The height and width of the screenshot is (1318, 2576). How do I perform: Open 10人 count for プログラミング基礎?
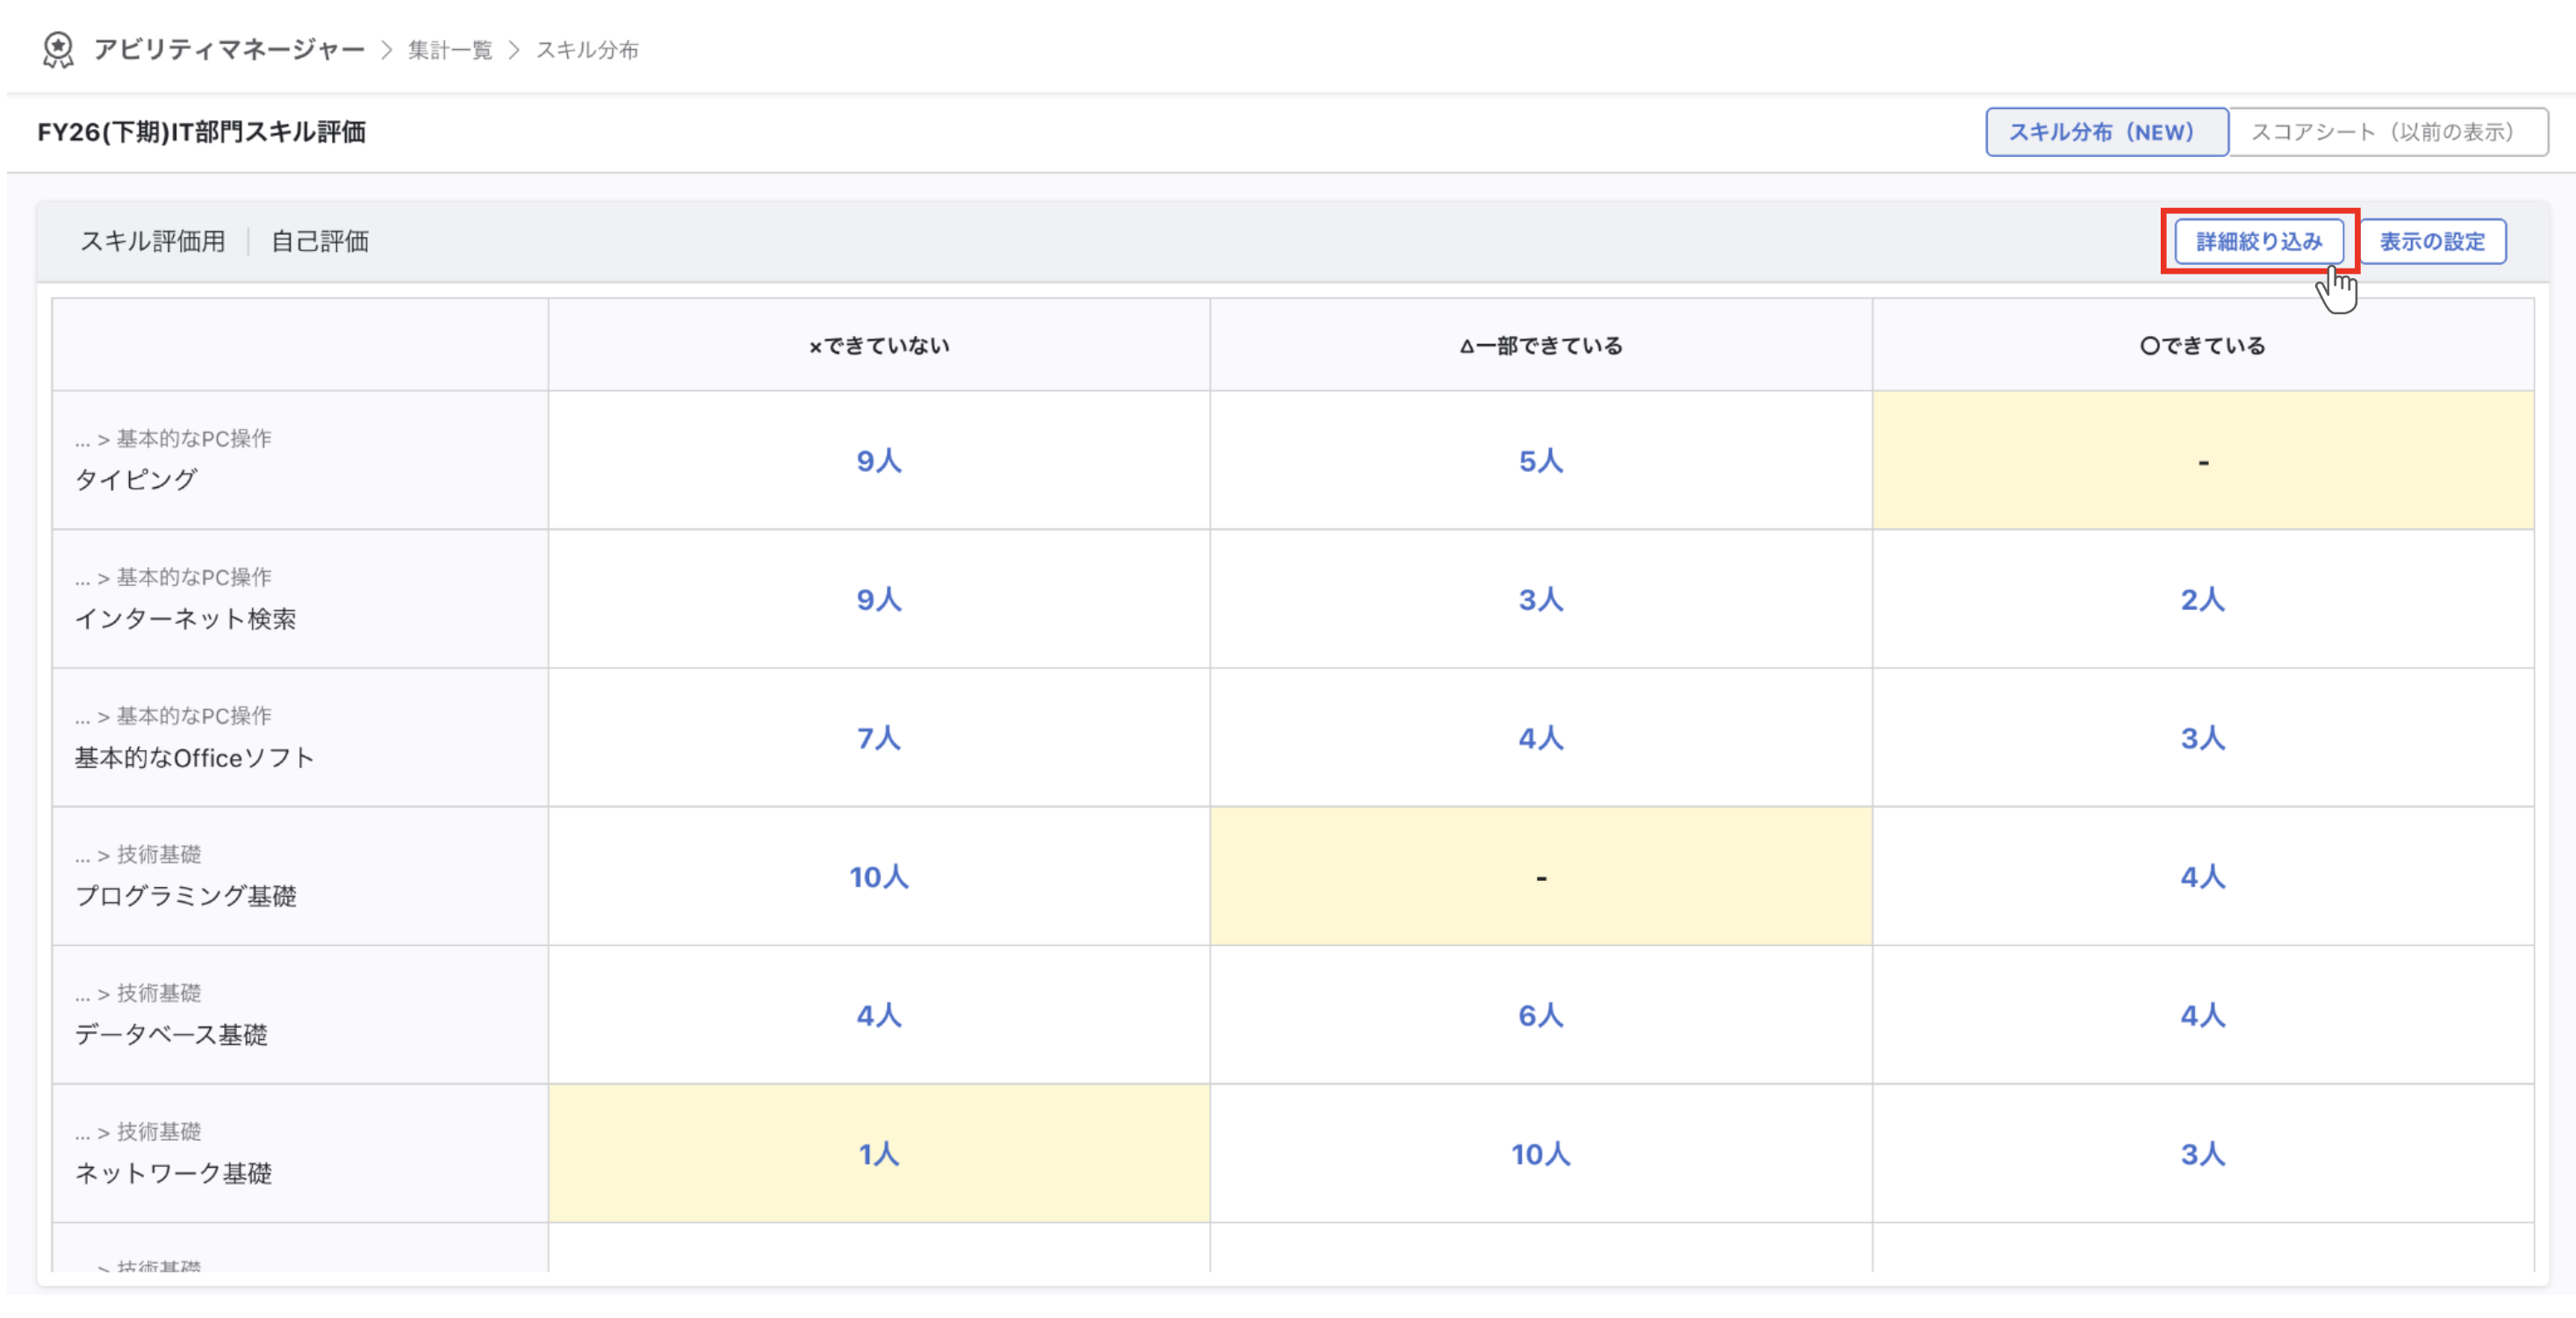879,877
